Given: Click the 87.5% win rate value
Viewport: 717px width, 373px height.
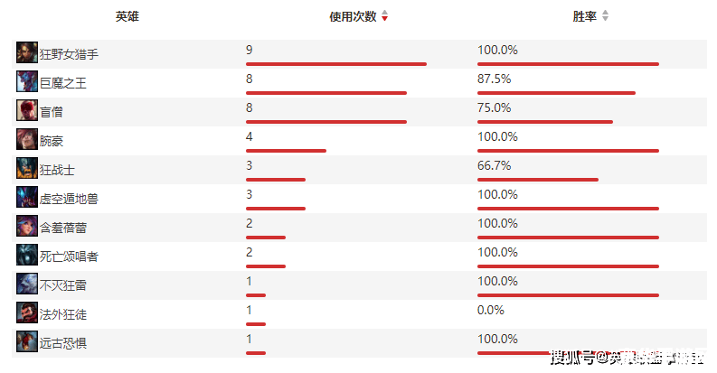Looking at the screenshot, I should tap(494, 79).
